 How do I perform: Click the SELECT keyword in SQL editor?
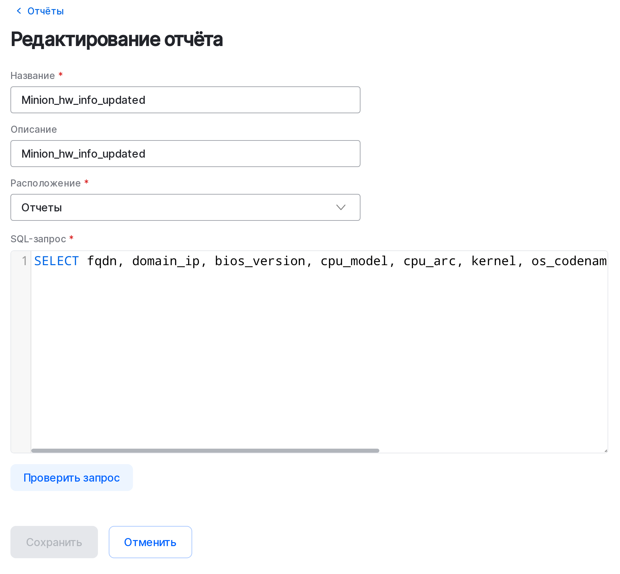pos(56,261)
